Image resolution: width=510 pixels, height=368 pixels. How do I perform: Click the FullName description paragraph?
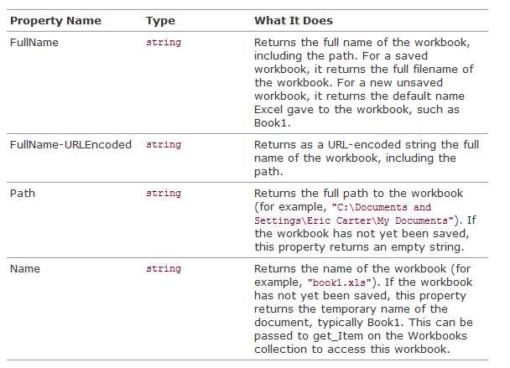tap(364, 83)
